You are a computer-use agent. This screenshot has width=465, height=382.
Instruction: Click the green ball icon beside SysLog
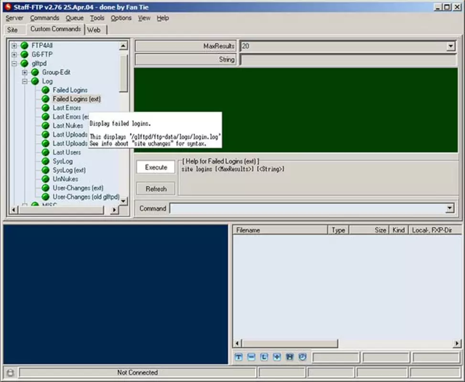[45, 161]
